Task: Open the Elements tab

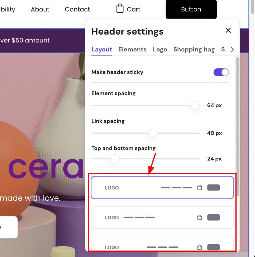Action: [x=132, y=49]
